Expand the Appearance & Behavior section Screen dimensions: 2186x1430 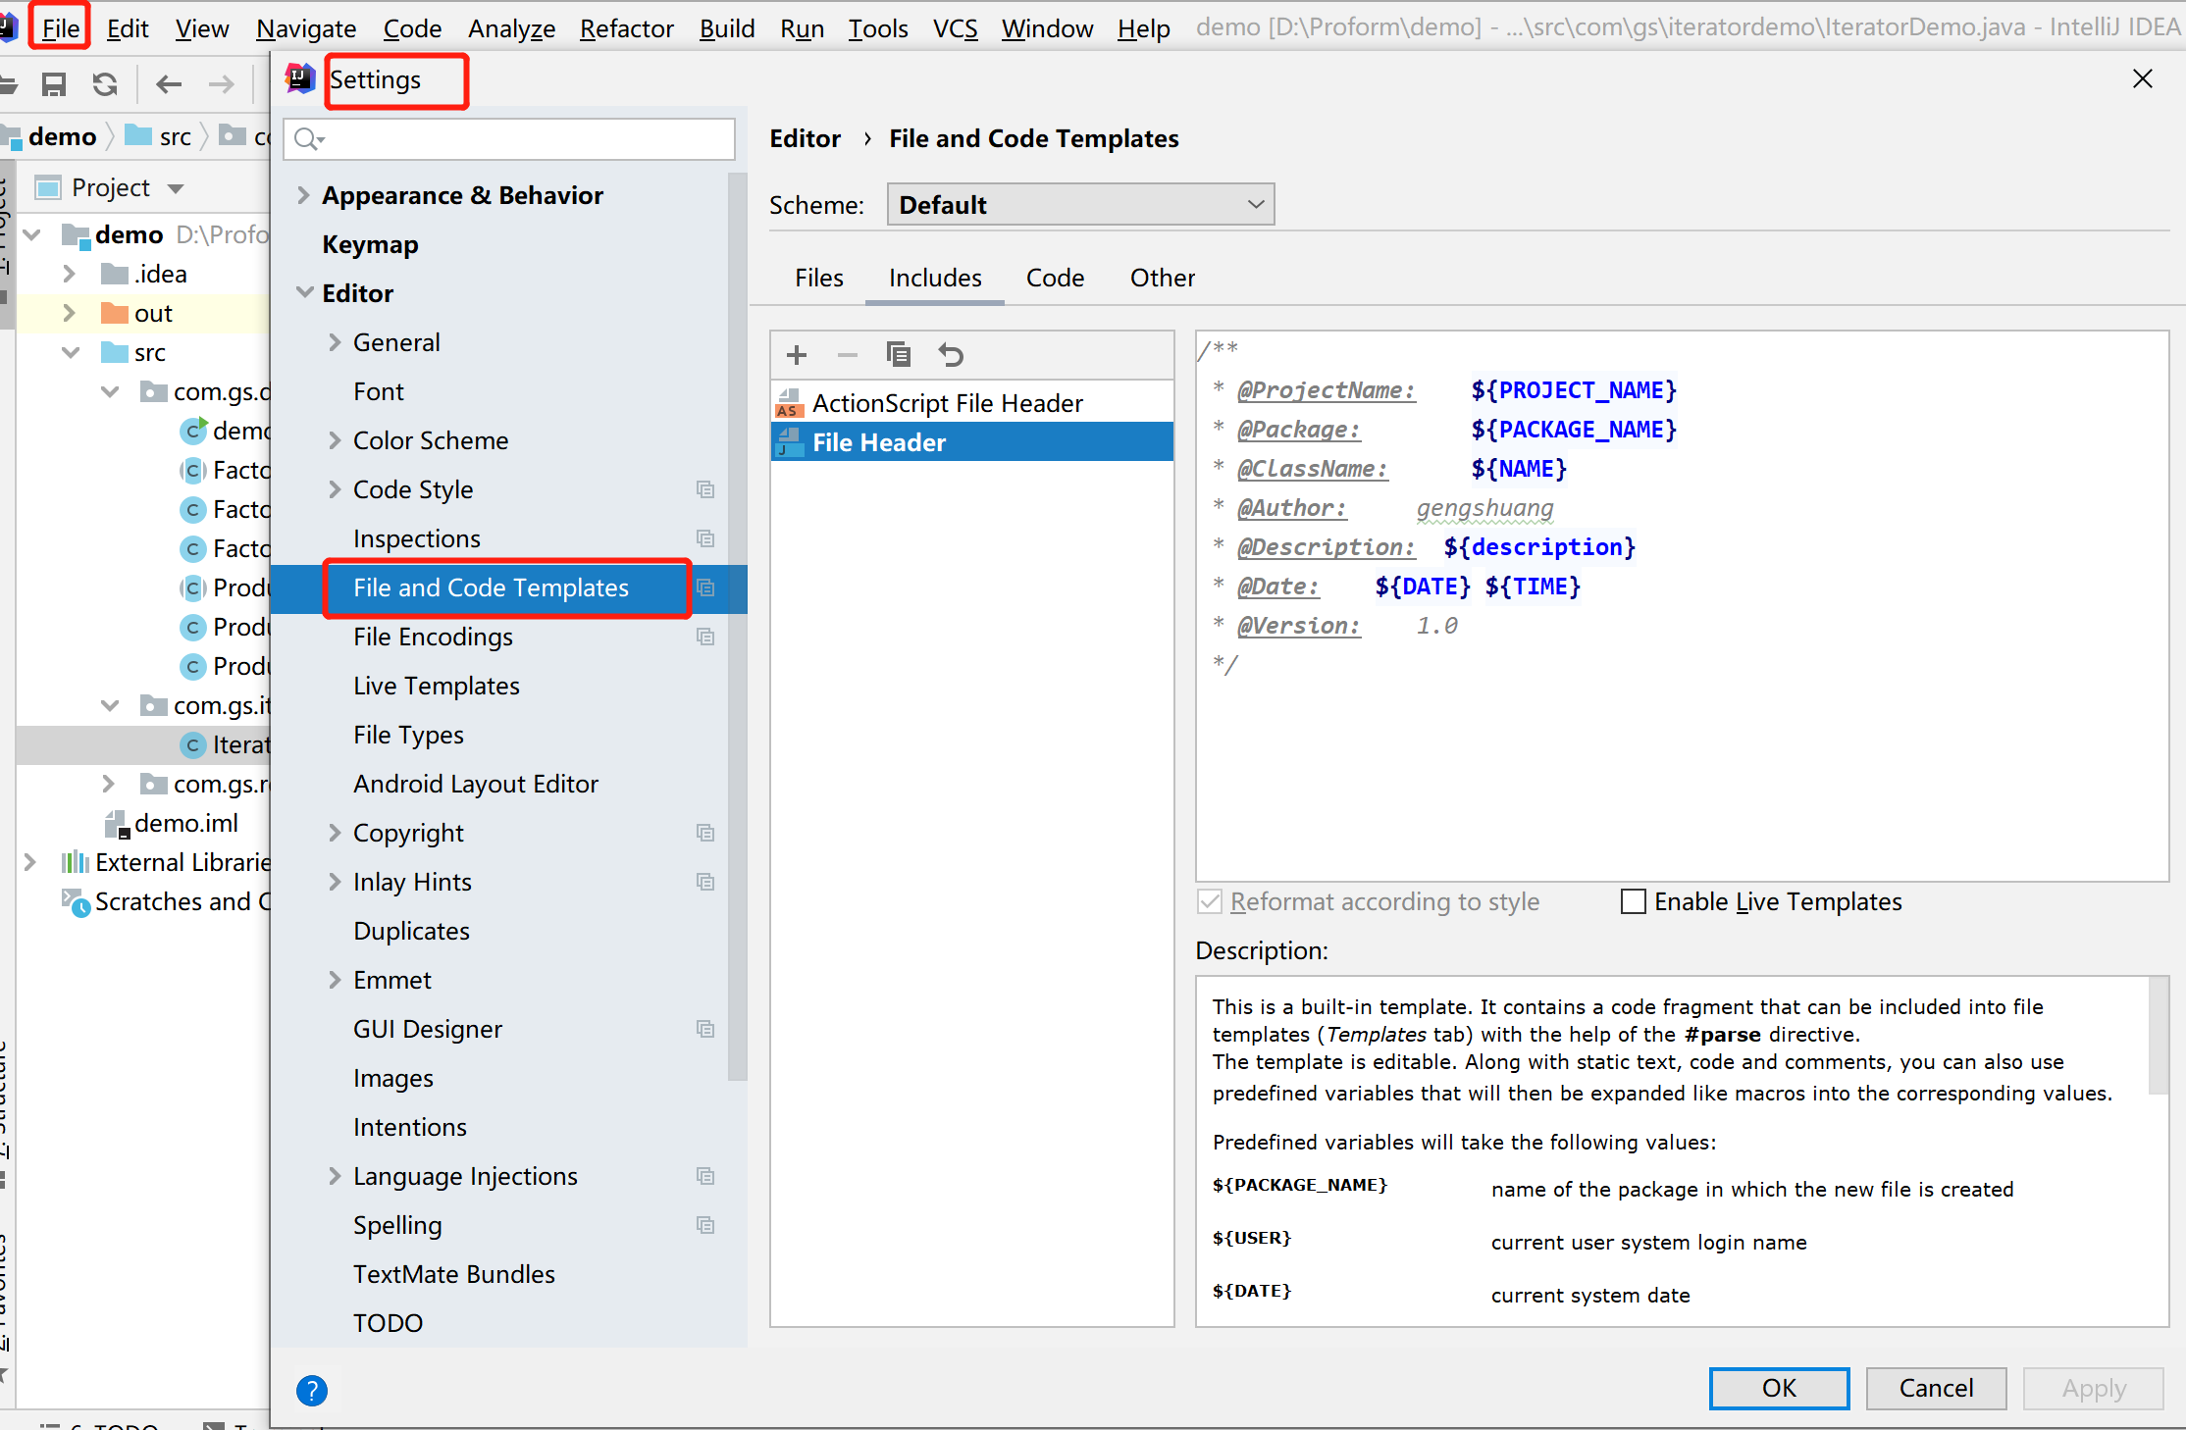tap(303, 196)
